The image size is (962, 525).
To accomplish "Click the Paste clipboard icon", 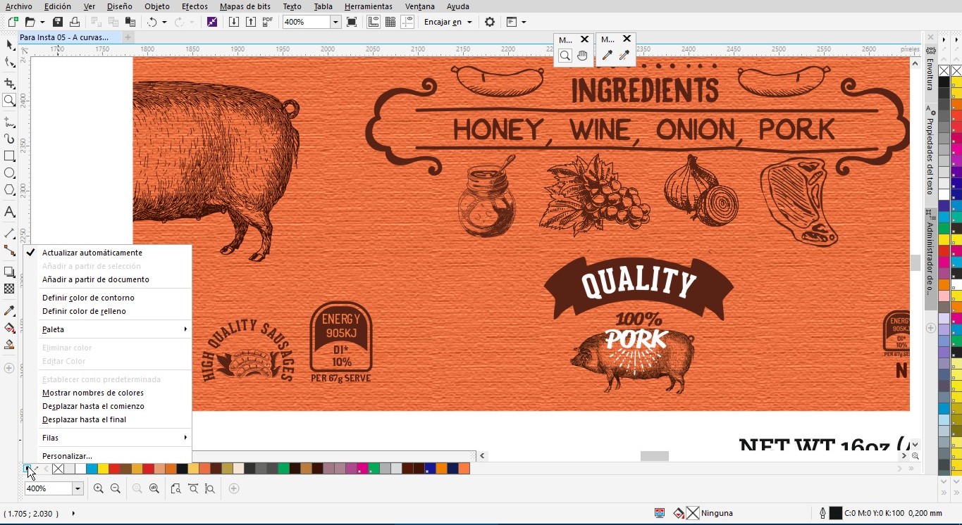I will pyautogui.click(x=130, y=22).
